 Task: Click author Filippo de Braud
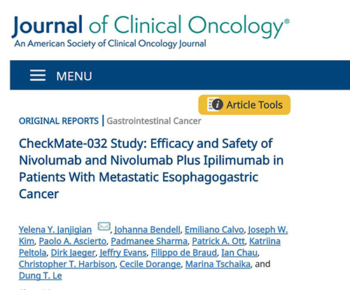click(184, 253)
